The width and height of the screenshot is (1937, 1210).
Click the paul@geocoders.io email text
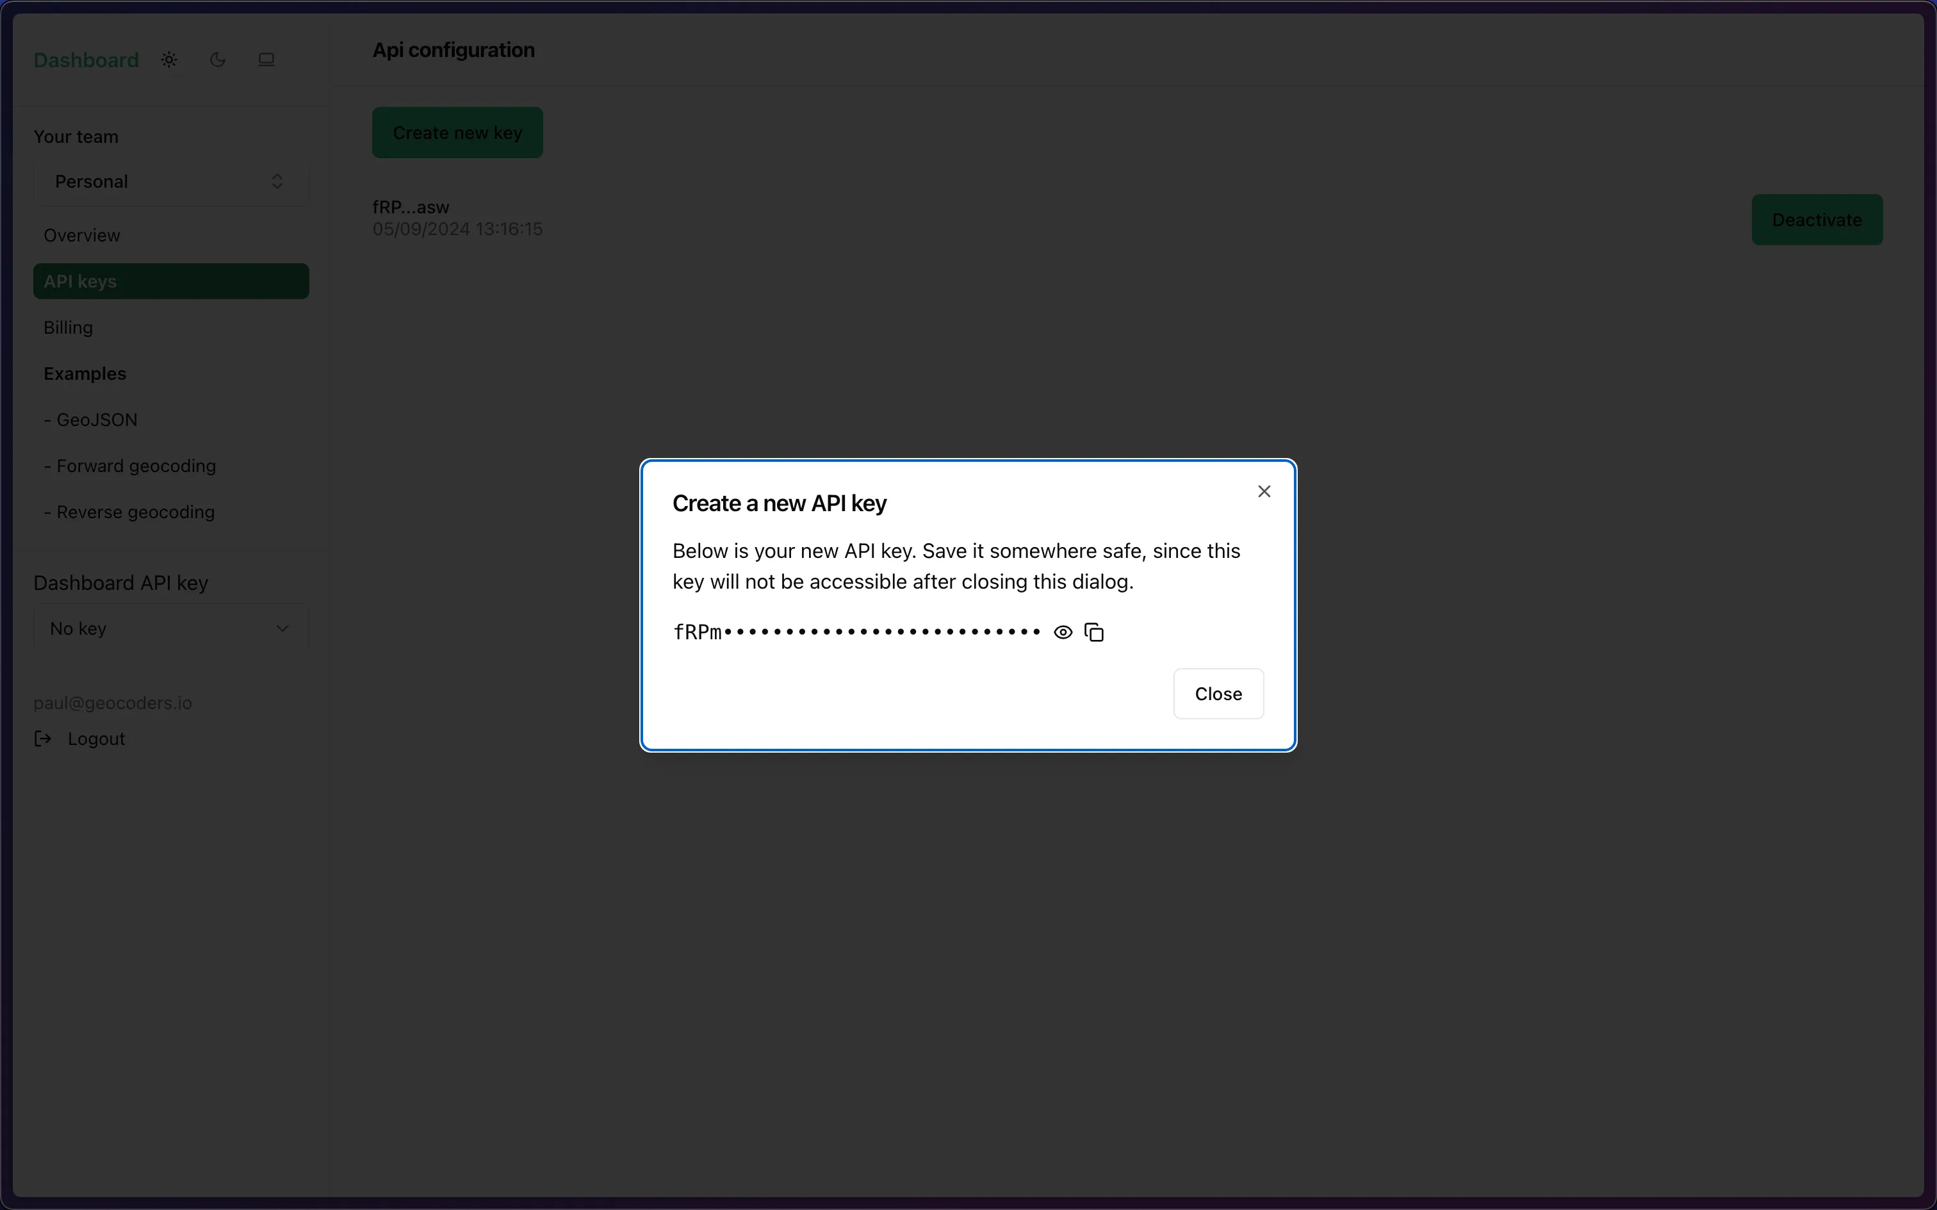point(113,703)
